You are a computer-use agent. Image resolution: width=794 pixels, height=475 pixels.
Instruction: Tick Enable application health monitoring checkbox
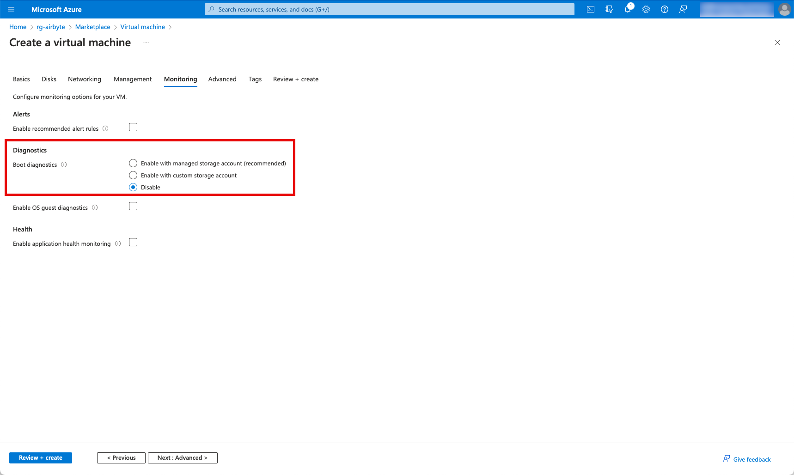(133, 242)
